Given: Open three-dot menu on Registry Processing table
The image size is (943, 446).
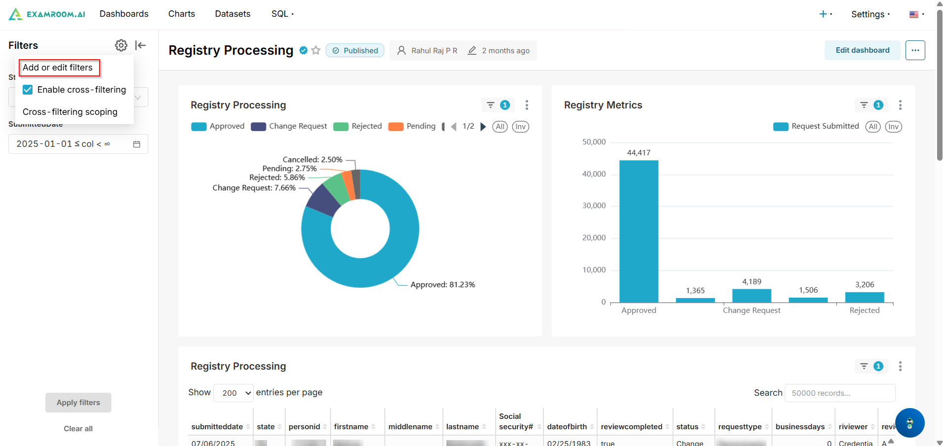Looking at the screenshot, I should click(x=900, y=366).
